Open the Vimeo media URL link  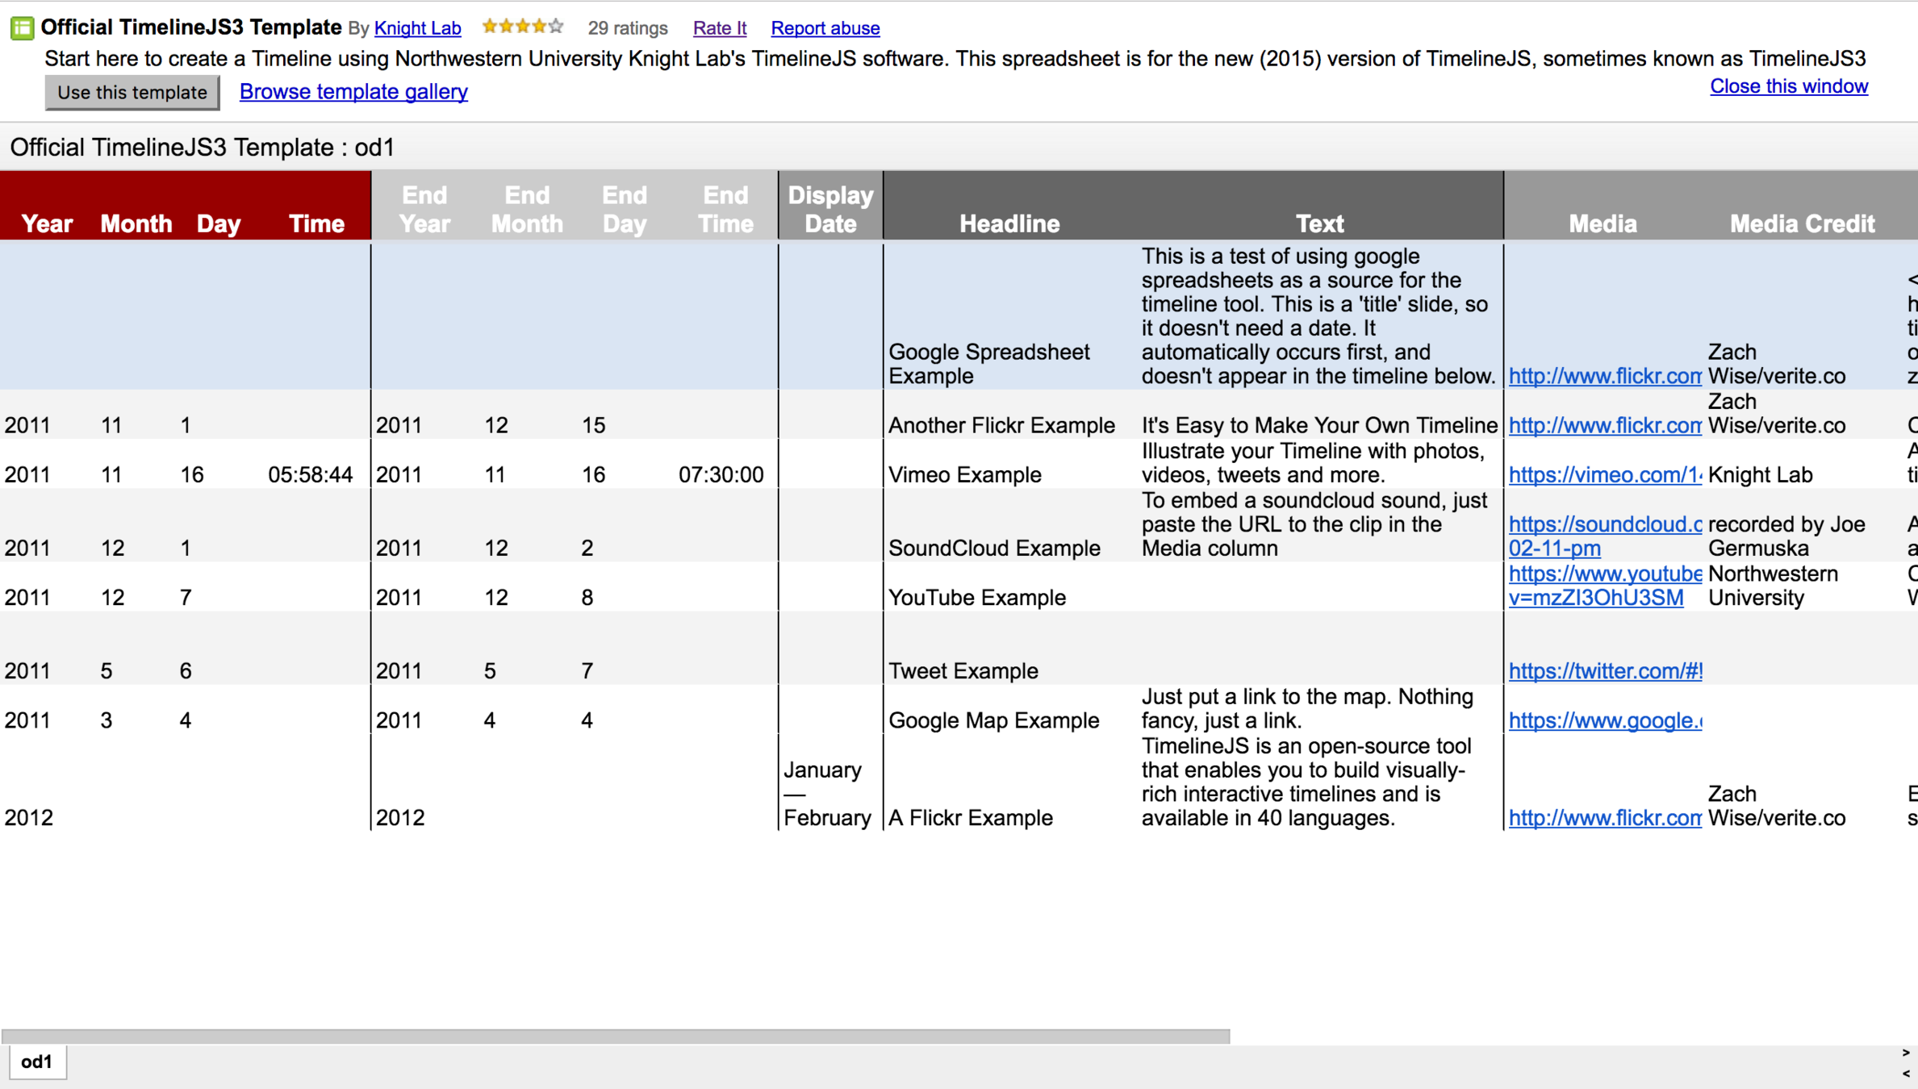click(x=1604, y=475)
